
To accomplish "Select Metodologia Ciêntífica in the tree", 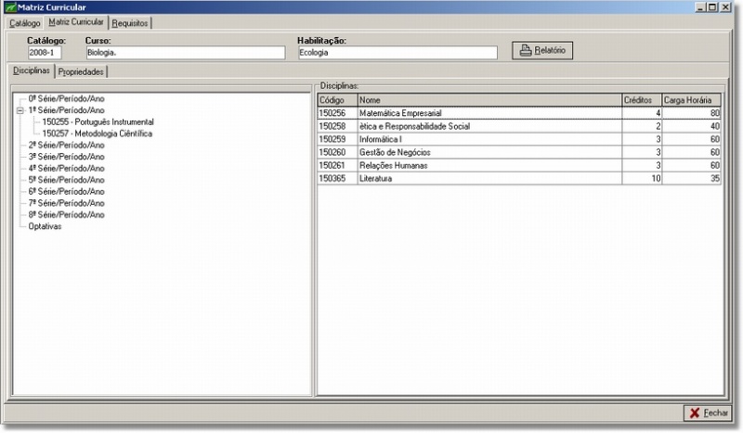I will pos(97,134).
